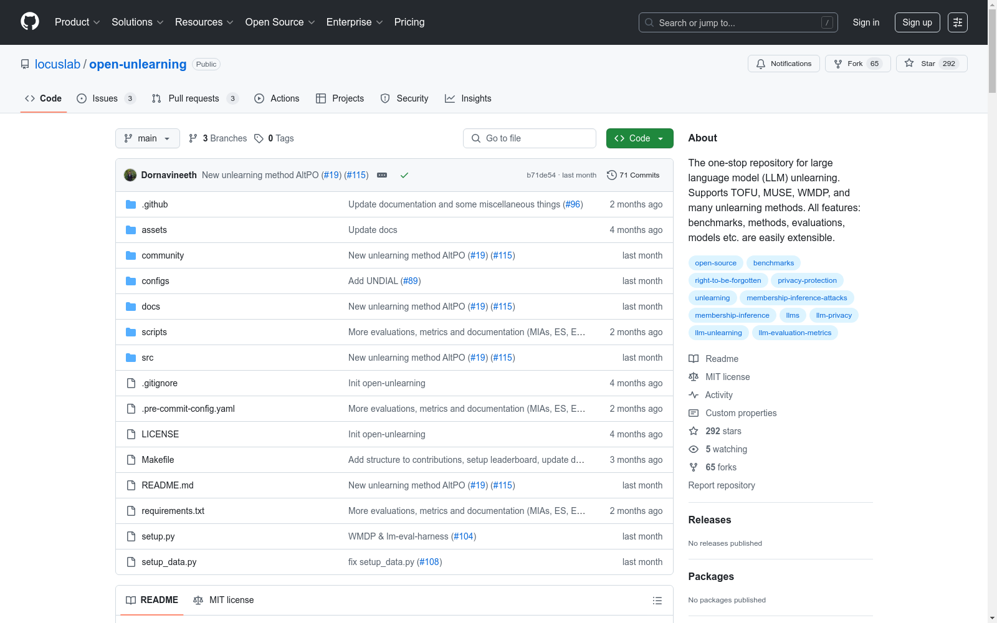This screenshot has width=997, height=623.
Task: Open the Releases section heading
Action: [x=710, y=520]
